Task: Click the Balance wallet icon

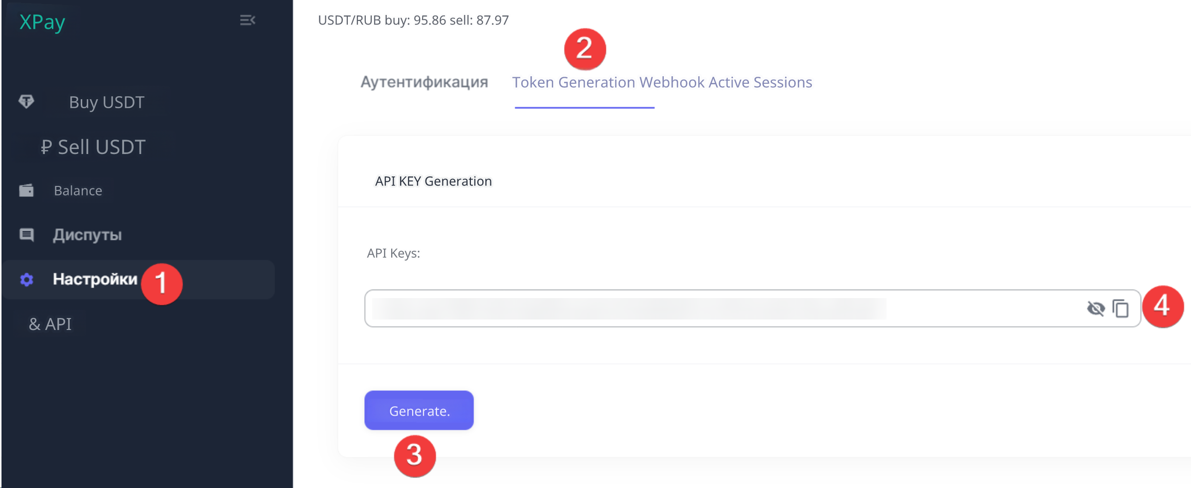Action: (x=26, y=190)
